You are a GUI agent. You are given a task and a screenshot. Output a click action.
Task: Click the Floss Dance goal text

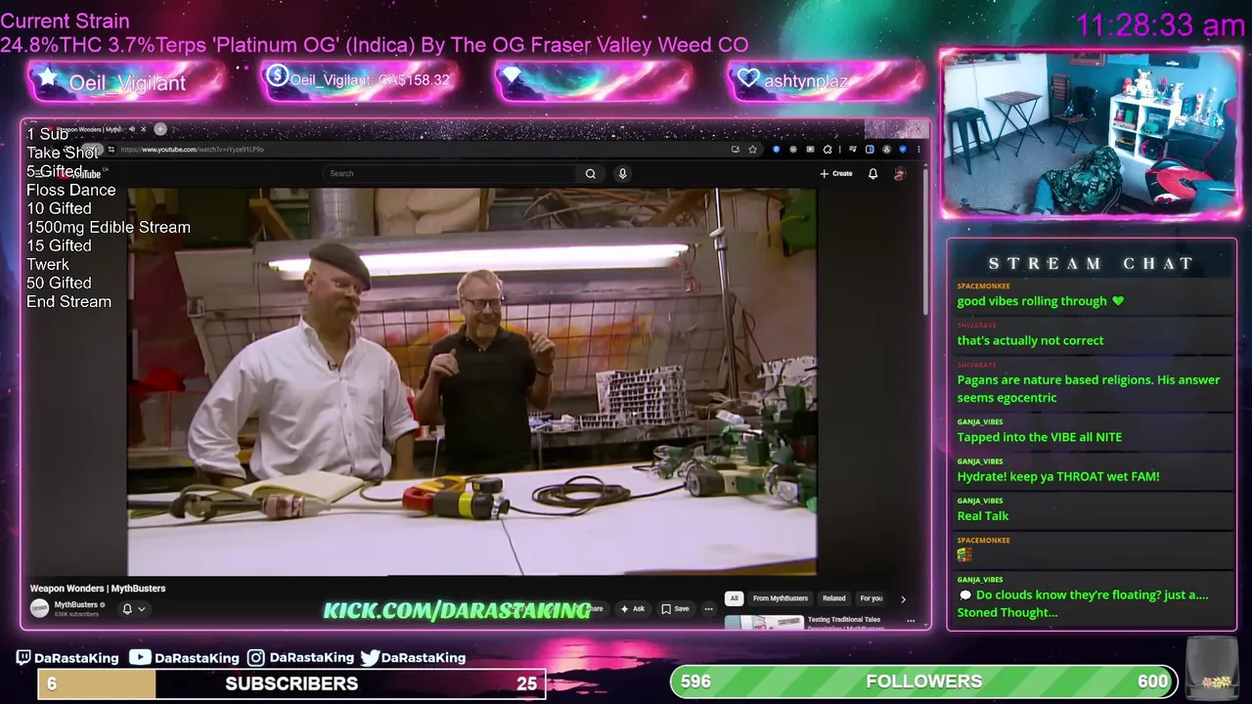pyautogui.click(x=70, y=190)
